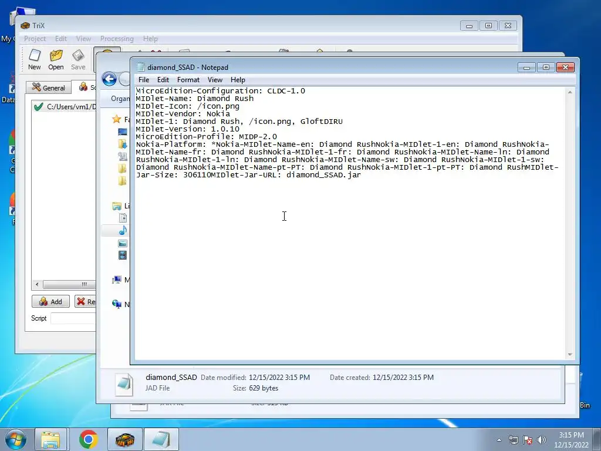The height and width of the screenshot is (451, 601).
Task: Switch to TriX via taskbar icon
Action: [125, 439]
